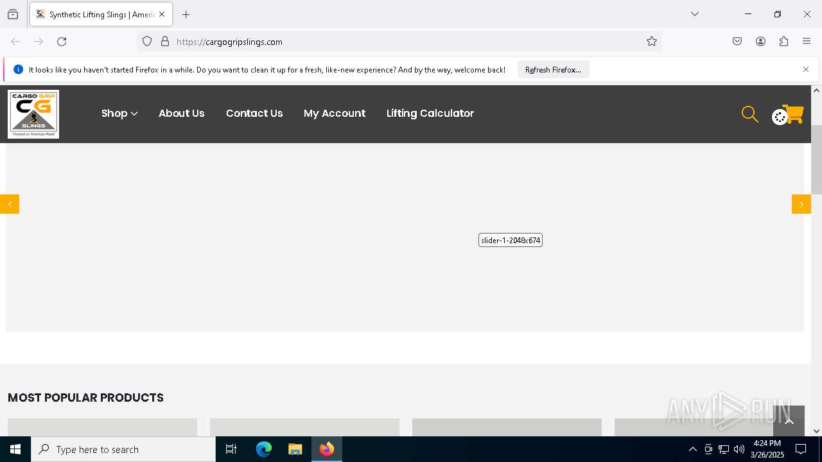Bookmark this page with the star icon
The width and height of the screenshot is (822, 462).
tap(652, 42)
